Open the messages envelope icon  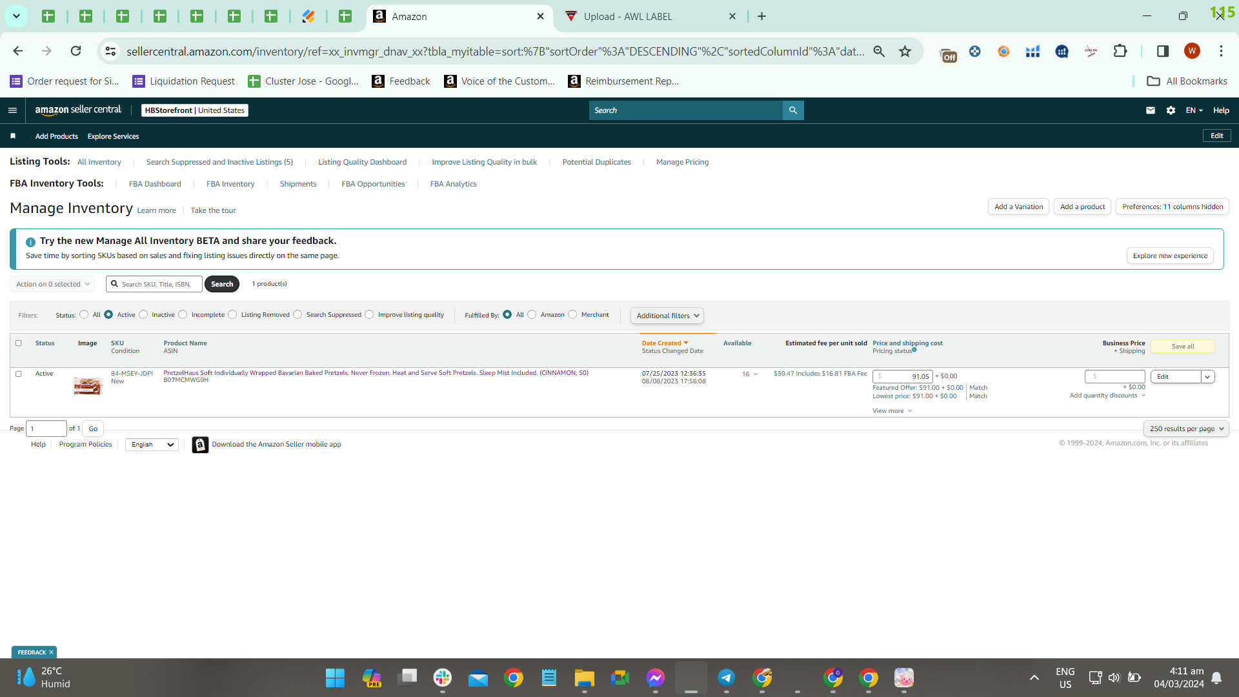1151,110
